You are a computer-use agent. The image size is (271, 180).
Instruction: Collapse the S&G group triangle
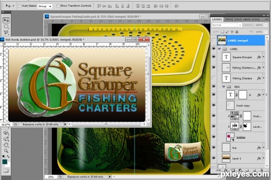[224, 87]
